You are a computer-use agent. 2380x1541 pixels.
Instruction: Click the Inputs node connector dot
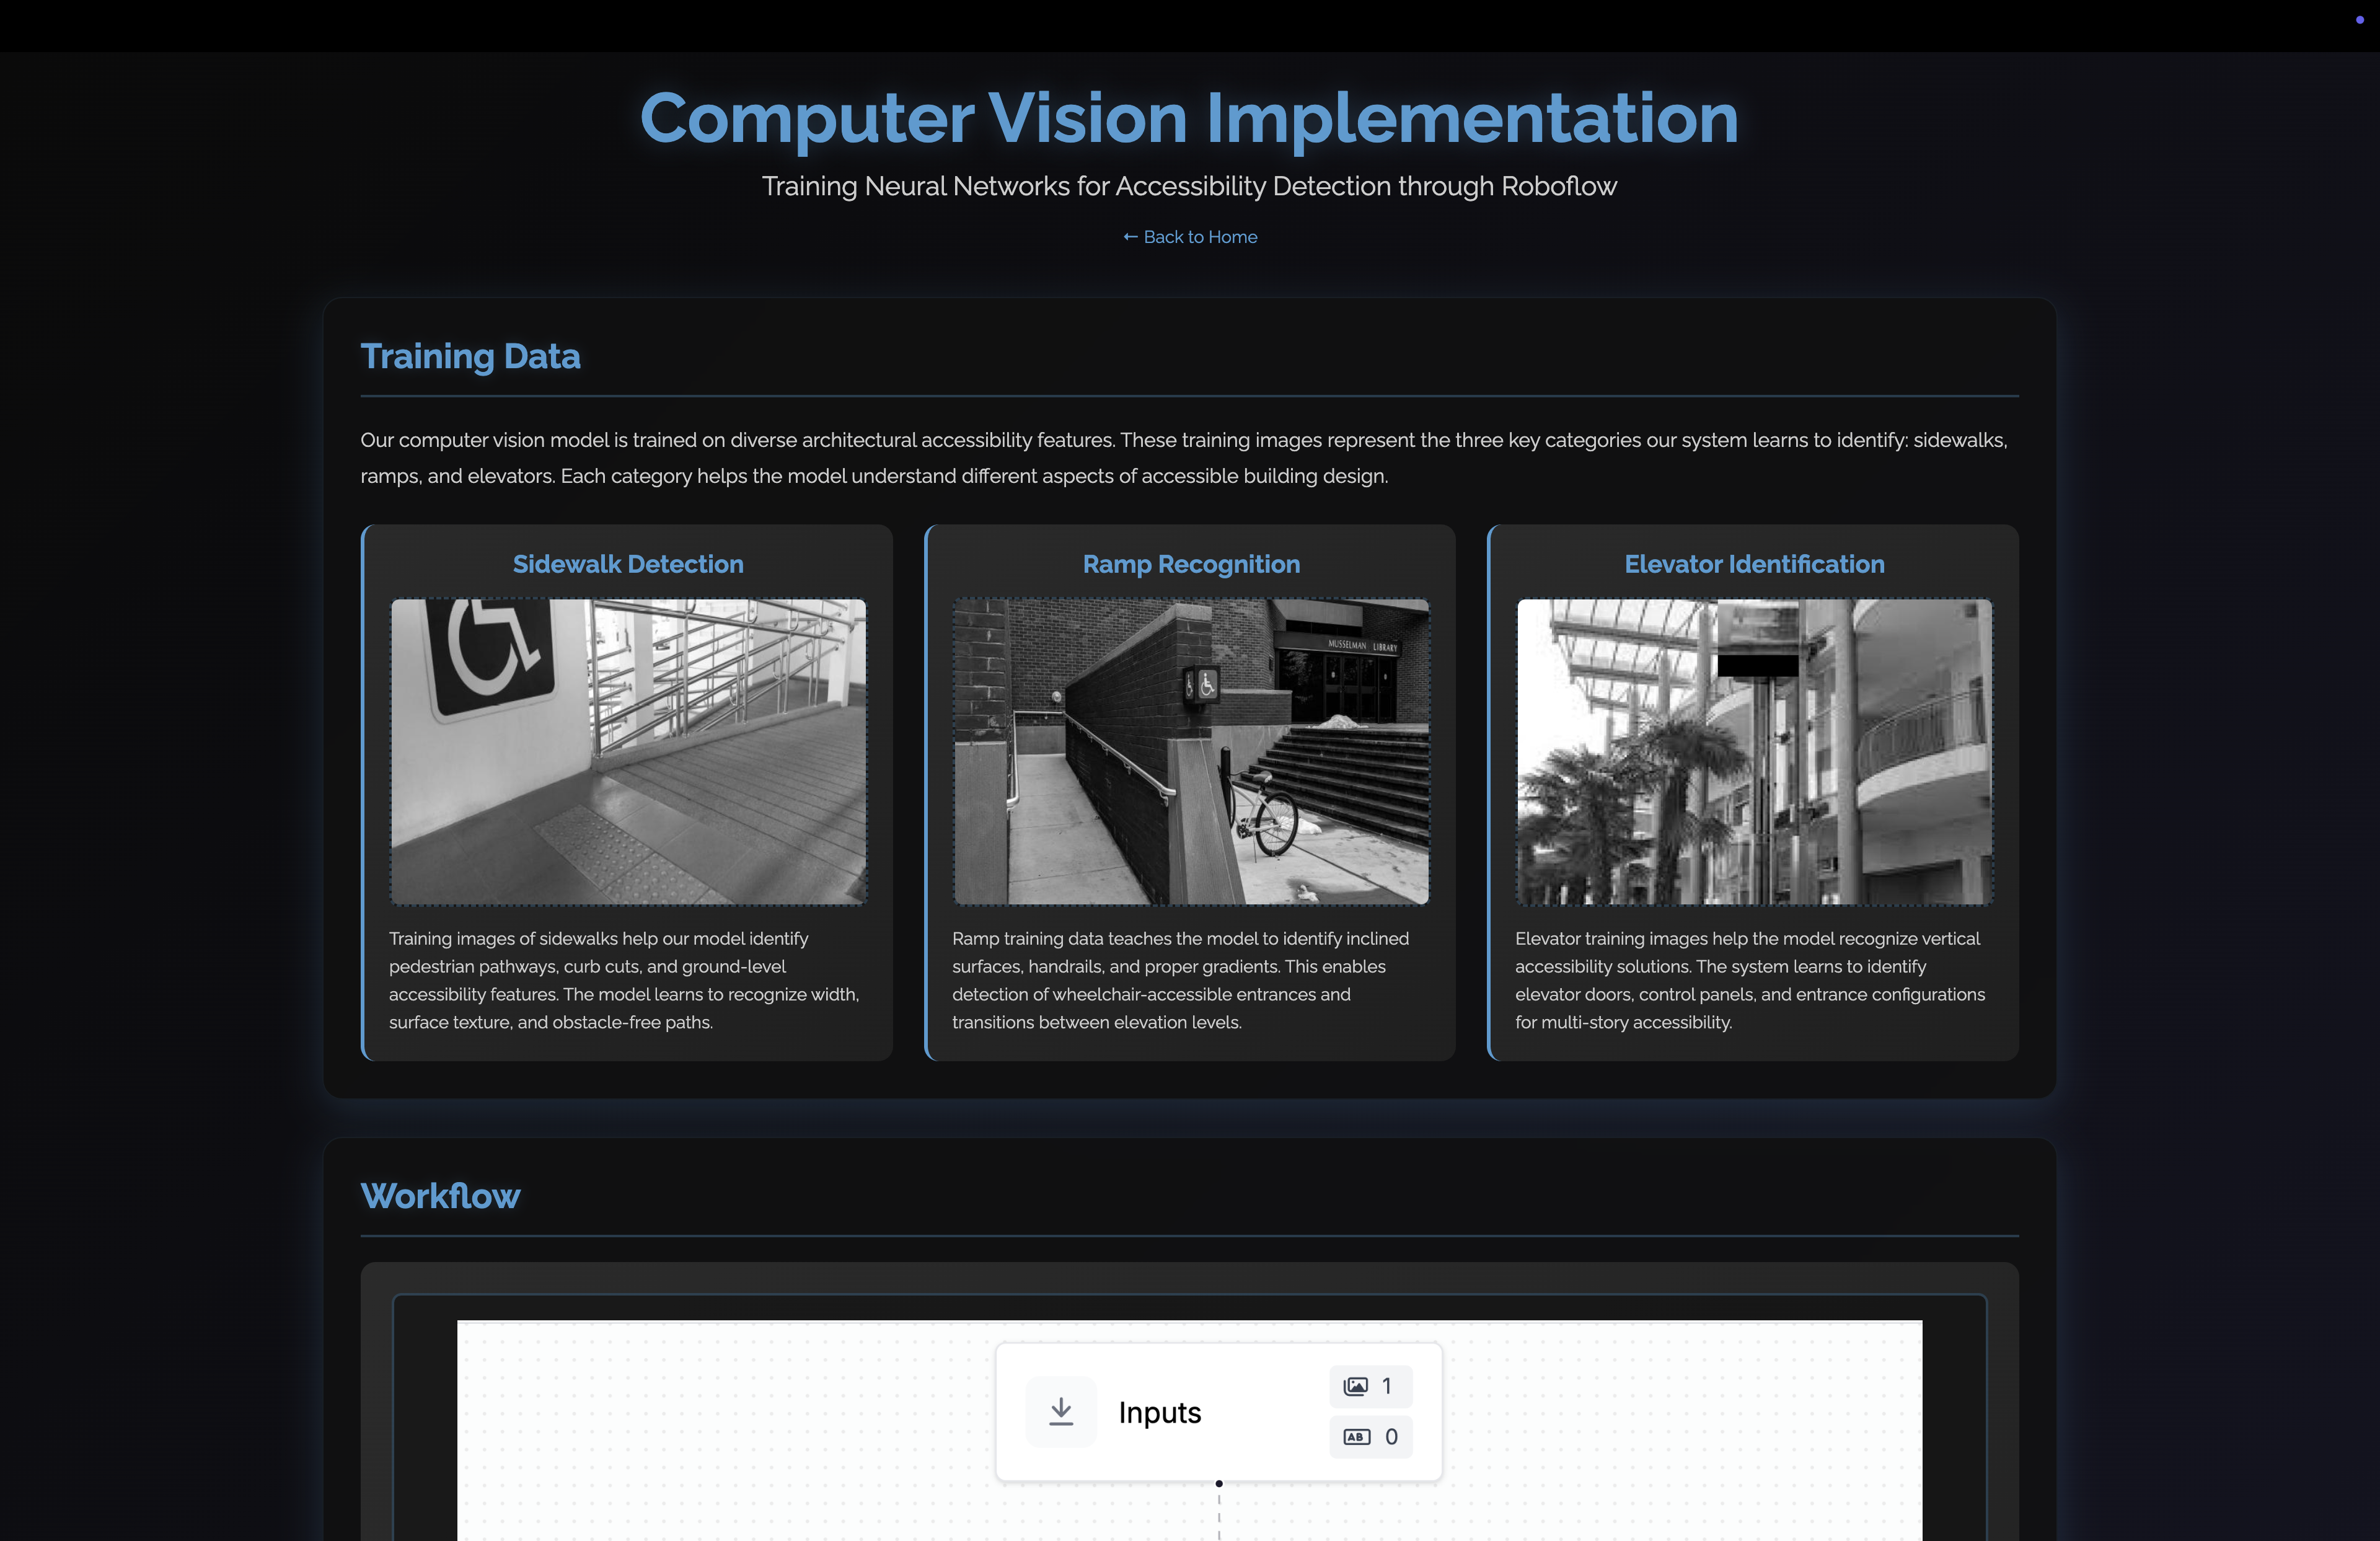[1218, 1483]
